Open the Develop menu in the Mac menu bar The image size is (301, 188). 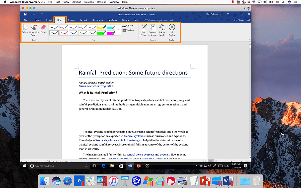tap(102, 2)
